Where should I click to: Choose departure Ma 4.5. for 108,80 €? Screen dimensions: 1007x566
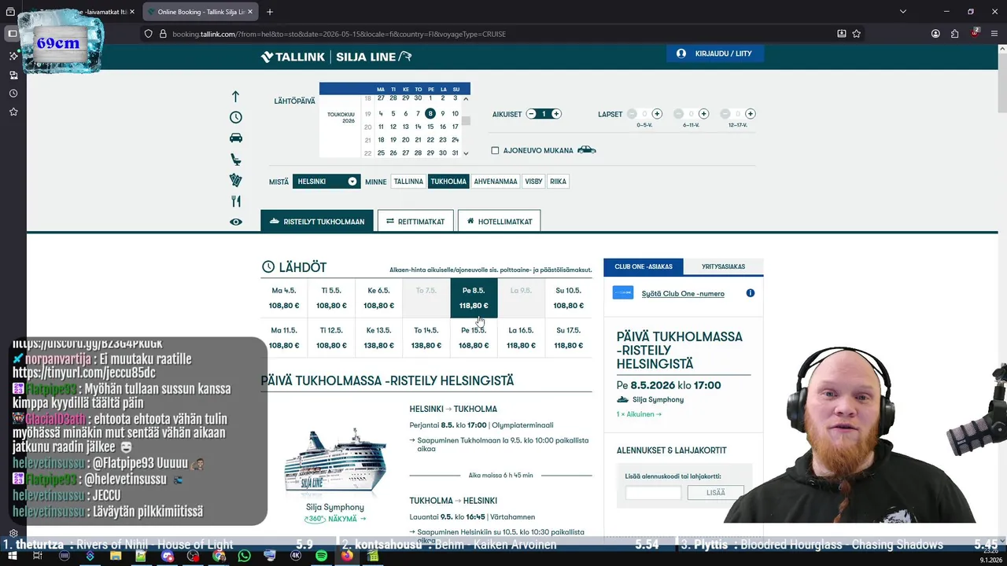pos(284,298)
